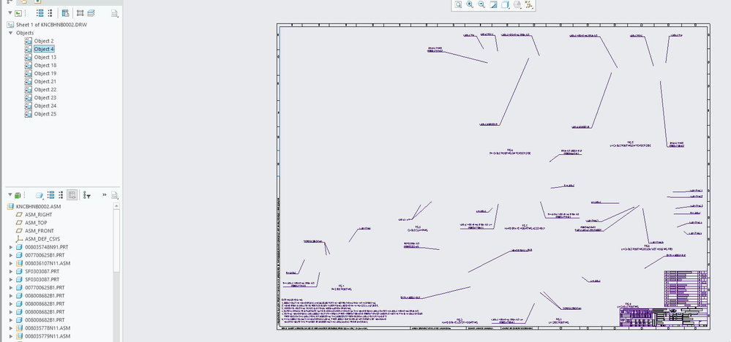
Task: Click the model tree scroll-up arrow
Action: (x=116, y=205)
